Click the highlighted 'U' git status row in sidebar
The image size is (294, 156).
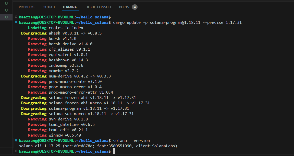[x=6, y=17]
